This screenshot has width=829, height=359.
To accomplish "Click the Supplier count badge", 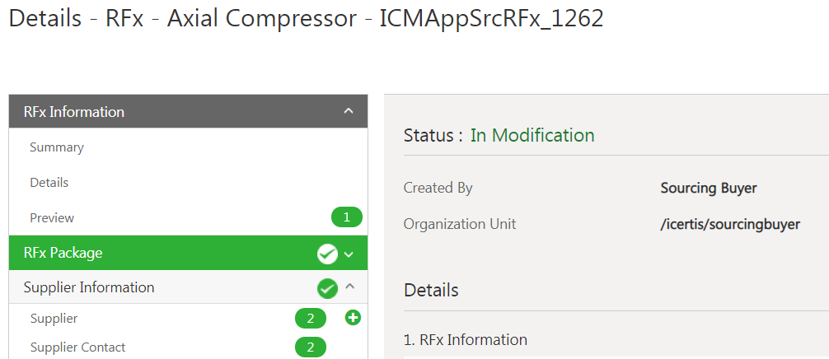I will point(311,319).
